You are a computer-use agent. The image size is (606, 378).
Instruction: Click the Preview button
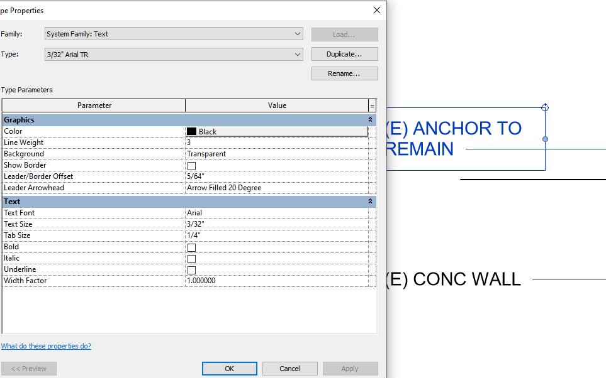28,369
